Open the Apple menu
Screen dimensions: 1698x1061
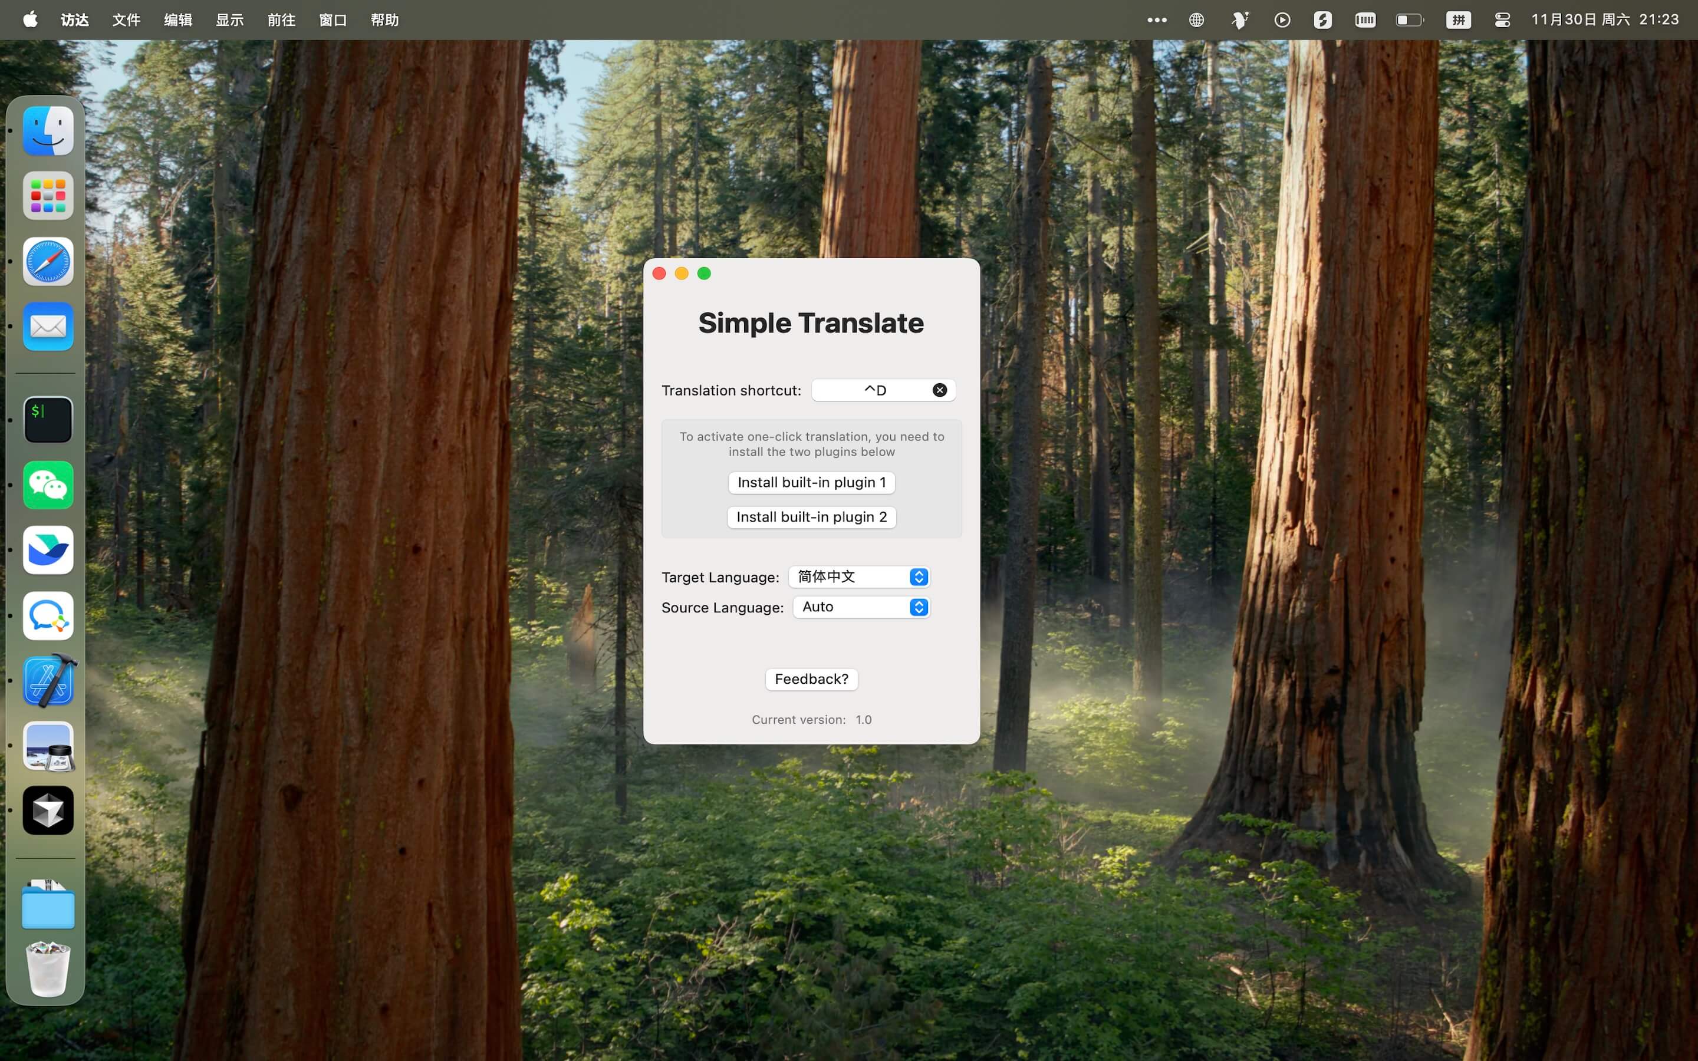point(30,19)
